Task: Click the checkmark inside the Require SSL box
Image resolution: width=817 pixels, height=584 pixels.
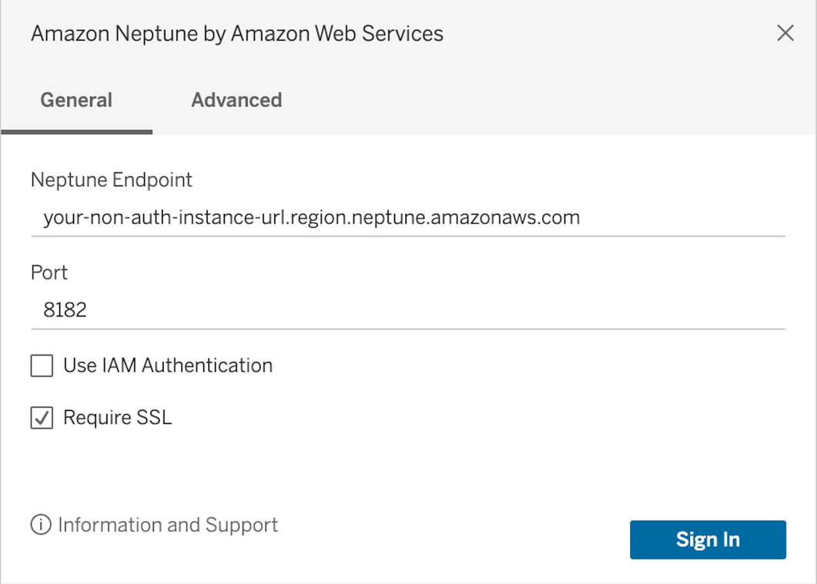Action: [x=42, y=418]
